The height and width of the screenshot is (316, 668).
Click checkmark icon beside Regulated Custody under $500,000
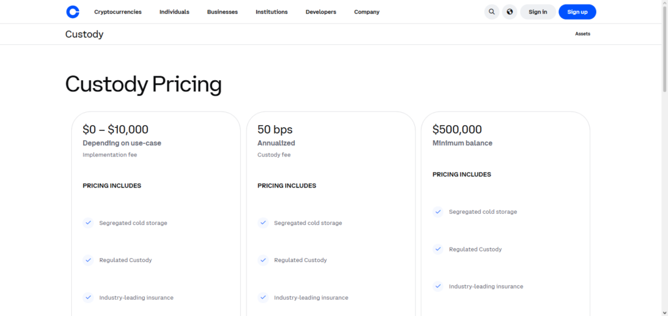click(438, 250)
